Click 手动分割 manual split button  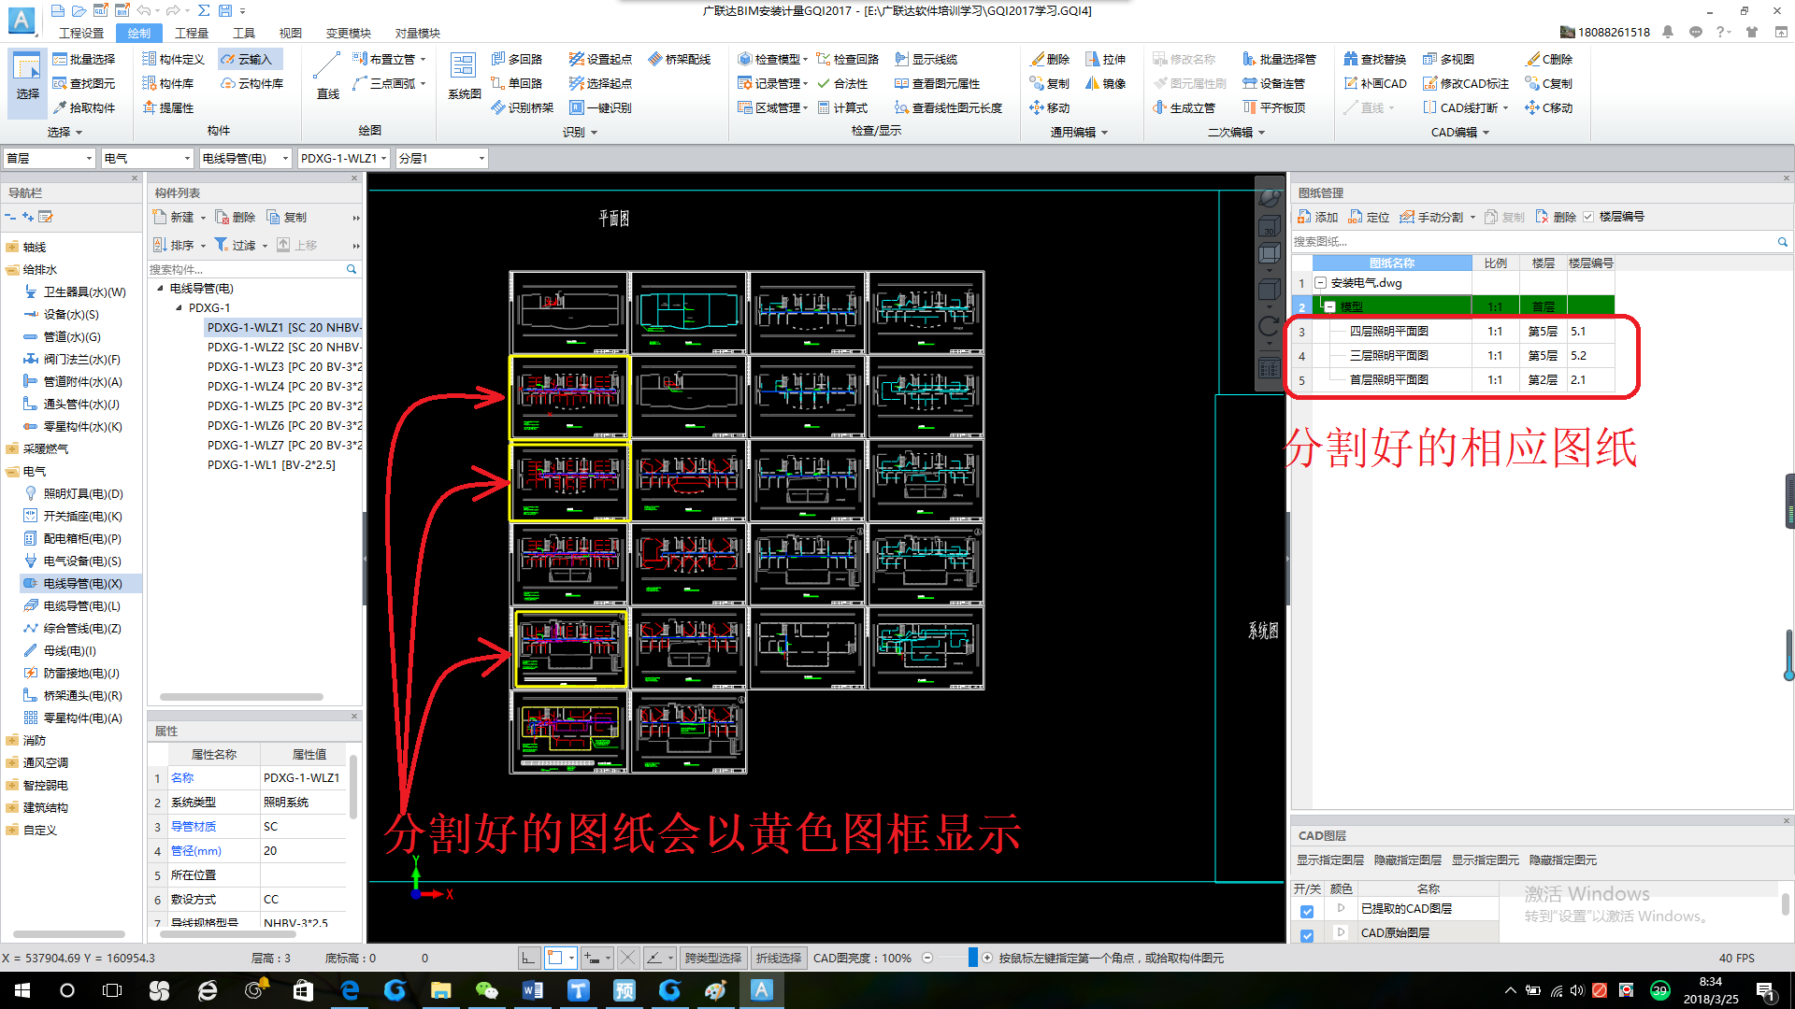1431,217
